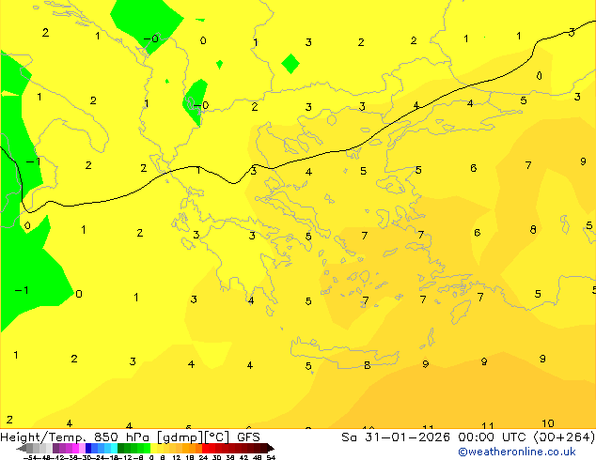The height and width of the screenshot is (460, 596).
Task: Click the '54' label at the legend's right end
Action: coord(271,457)
